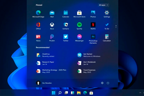The height and width of the screenshot is (96, 144).
Task: Show hidden icons chevron in system tray
Action: click(x=140, y=93)
